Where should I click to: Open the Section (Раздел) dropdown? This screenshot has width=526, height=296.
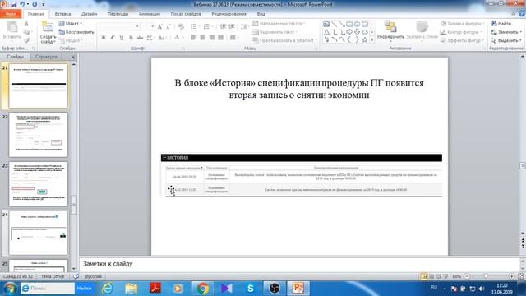pos(71,40)
